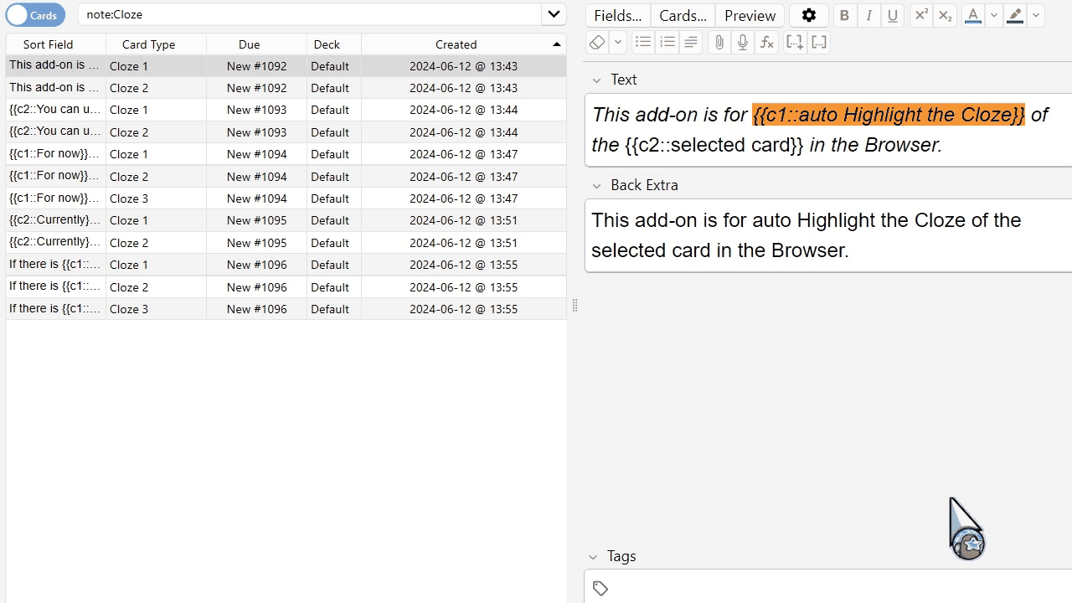Create an unordered bullet list
Image resolution: width=1072 pixels, height=603 pixels.
(642, 42)
